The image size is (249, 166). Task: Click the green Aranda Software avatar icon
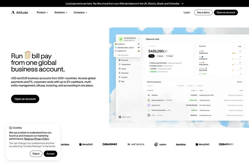pos(121,39)
